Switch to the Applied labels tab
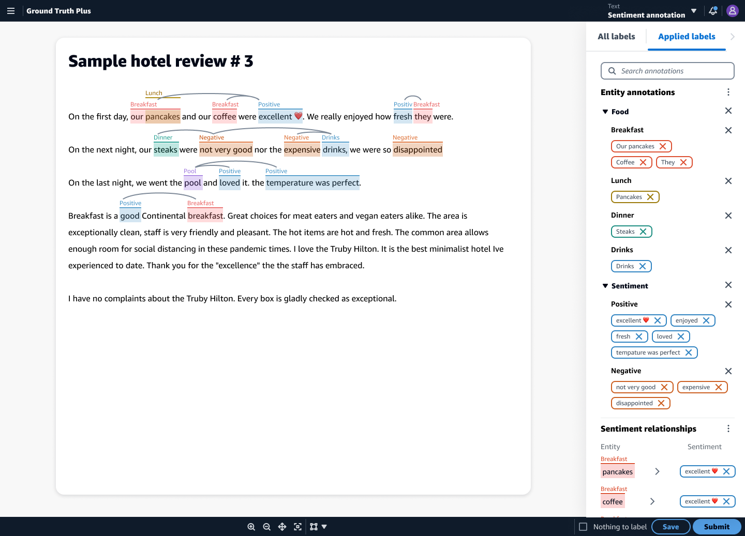The height and width of the screenshot is (536, 745). point(687,37)
